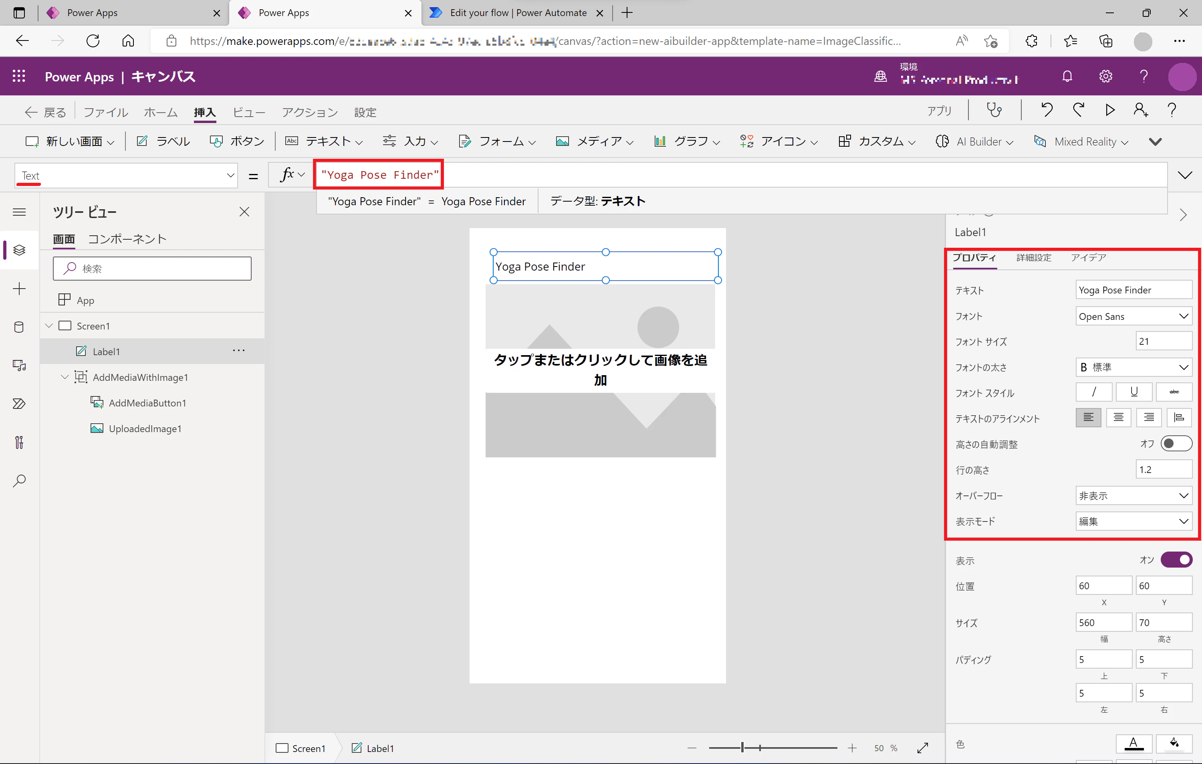Open the Power Apps waffle launcher
The height and width of the screenshot is (764, 1202).
pos(19,77)
